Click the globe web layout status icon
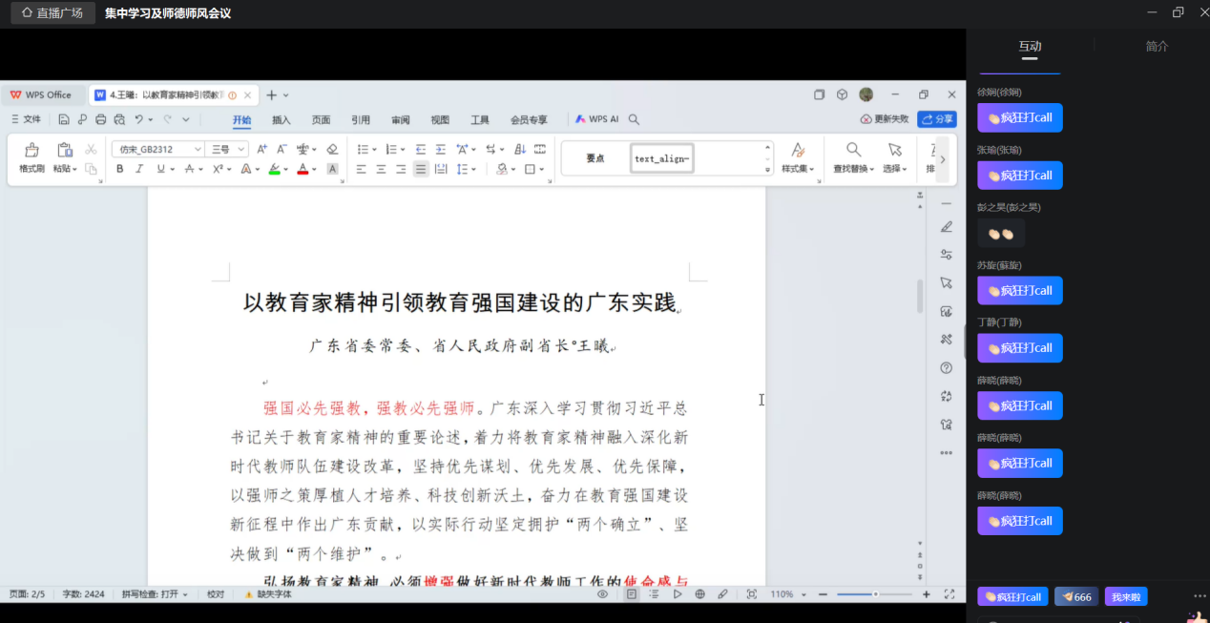This screenshot has height=623, width=1210. point(699,594)
